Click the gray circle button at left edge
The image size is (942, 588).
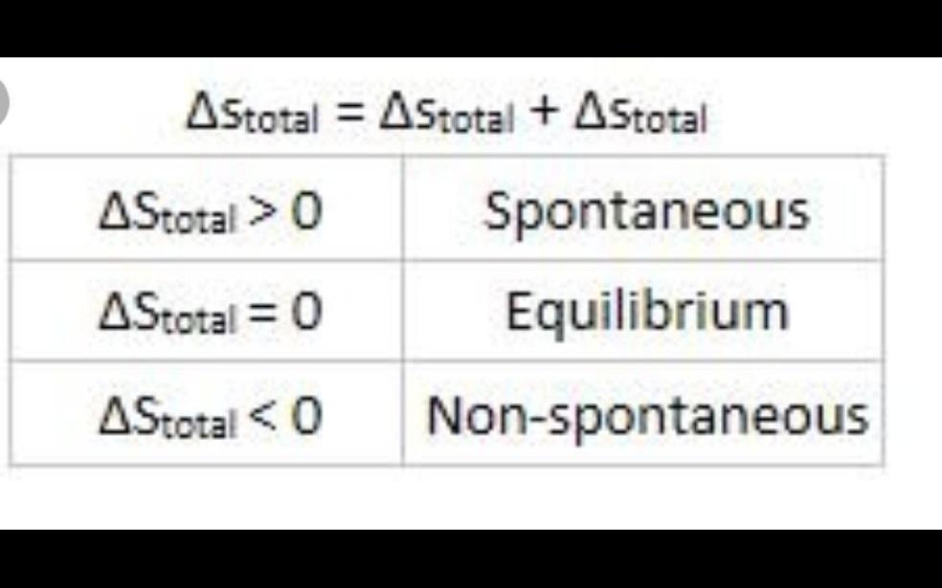pyautogui.click(x=8, y=98)
